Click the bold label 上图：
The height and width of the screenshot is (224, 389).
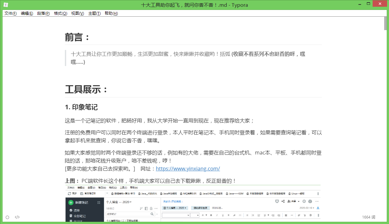click(72, 181)
